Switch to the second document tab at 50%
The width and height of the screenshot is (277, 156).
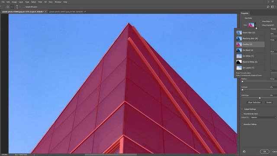(66, 12)
